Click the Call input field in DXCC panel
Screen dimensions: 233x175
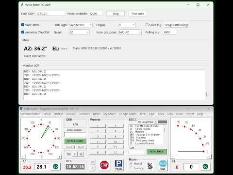pos(137,152)
